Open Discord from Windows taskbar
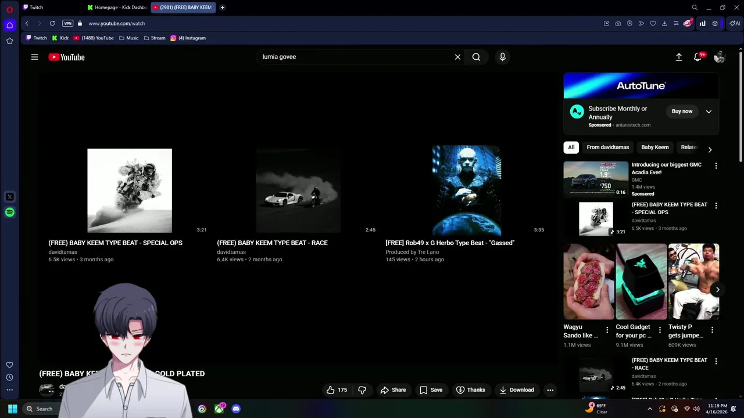This screenshot has height=418, width=744. (236, 409)
